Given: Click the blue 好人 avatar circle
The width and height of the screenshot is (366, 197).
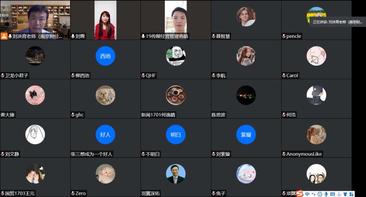Looking at the screenshot, I should [x=105, y=135].
